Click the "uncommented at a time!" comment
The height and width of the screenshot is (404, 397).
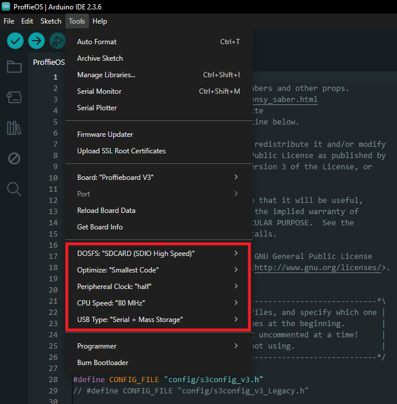coord(308,334)
